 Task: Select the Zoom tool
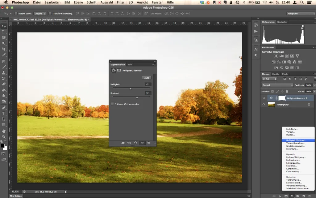pos(4,137)
